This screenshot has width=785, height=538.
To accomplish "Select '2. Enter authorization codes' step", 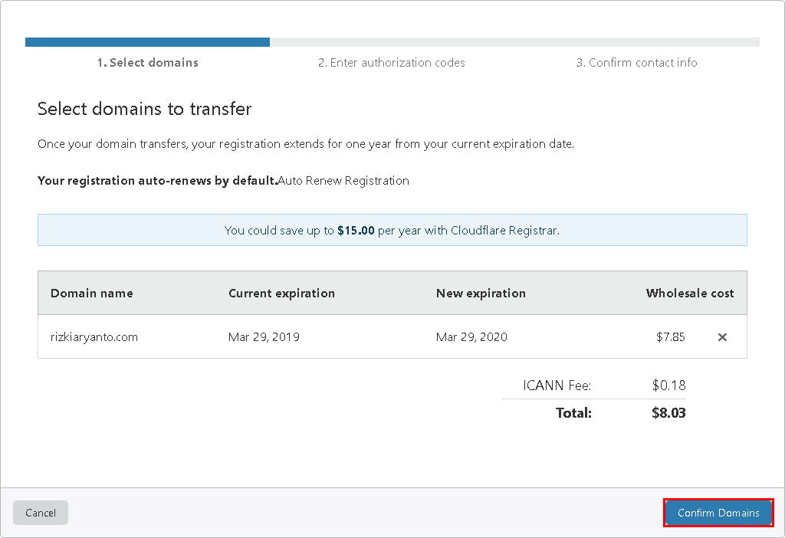I will (392, 63).
